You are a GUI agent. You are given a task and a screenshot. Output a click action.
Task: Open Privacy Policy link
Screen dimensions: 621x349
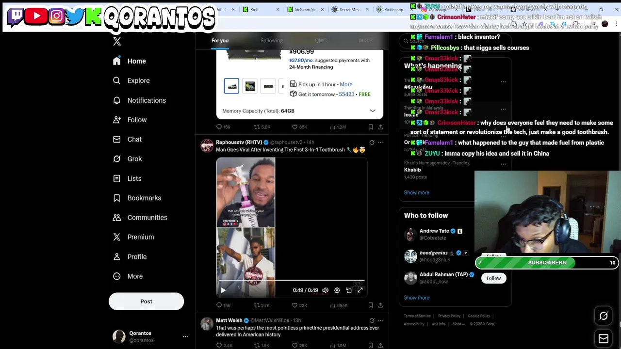(x=449, y=316)
